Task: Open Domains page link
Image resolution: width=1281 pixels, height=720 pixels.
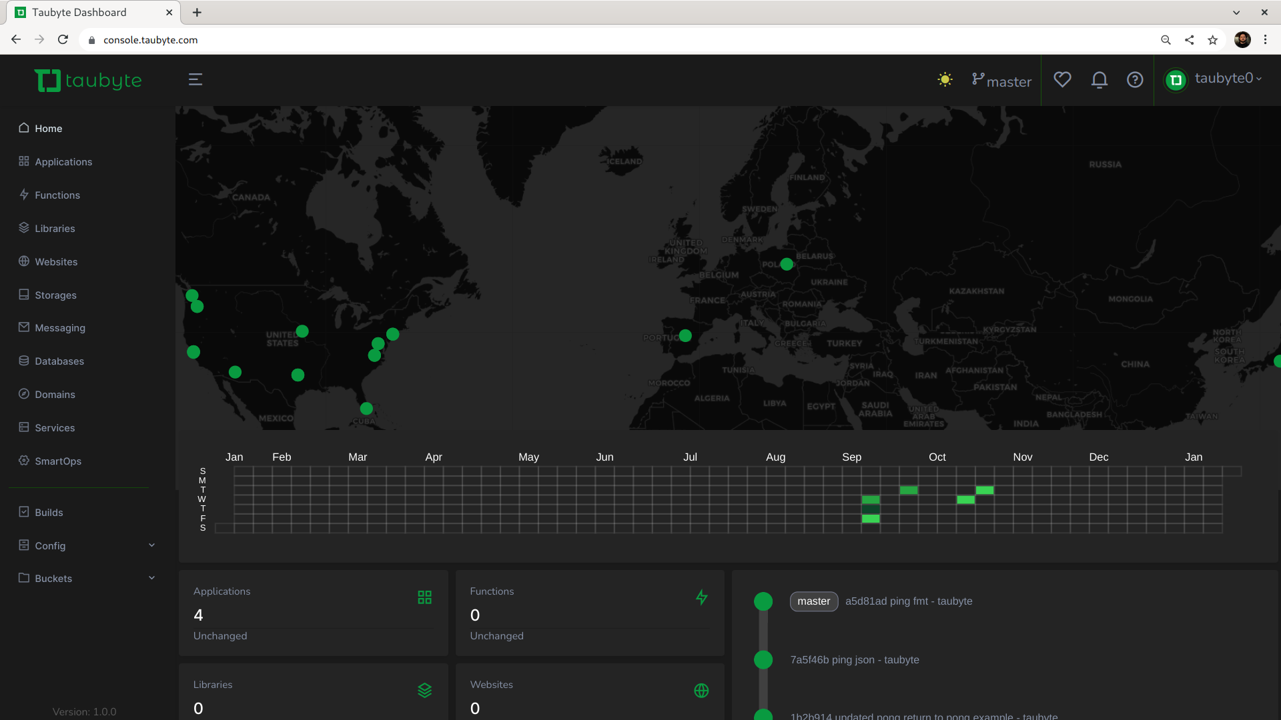Action: pyautogui.click(x=55, y=395)
